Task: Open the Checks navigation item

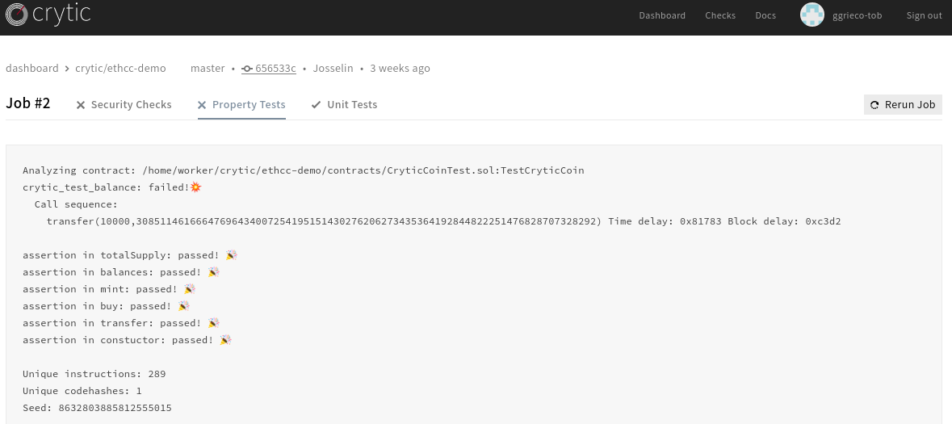Action: coord(720,15)
